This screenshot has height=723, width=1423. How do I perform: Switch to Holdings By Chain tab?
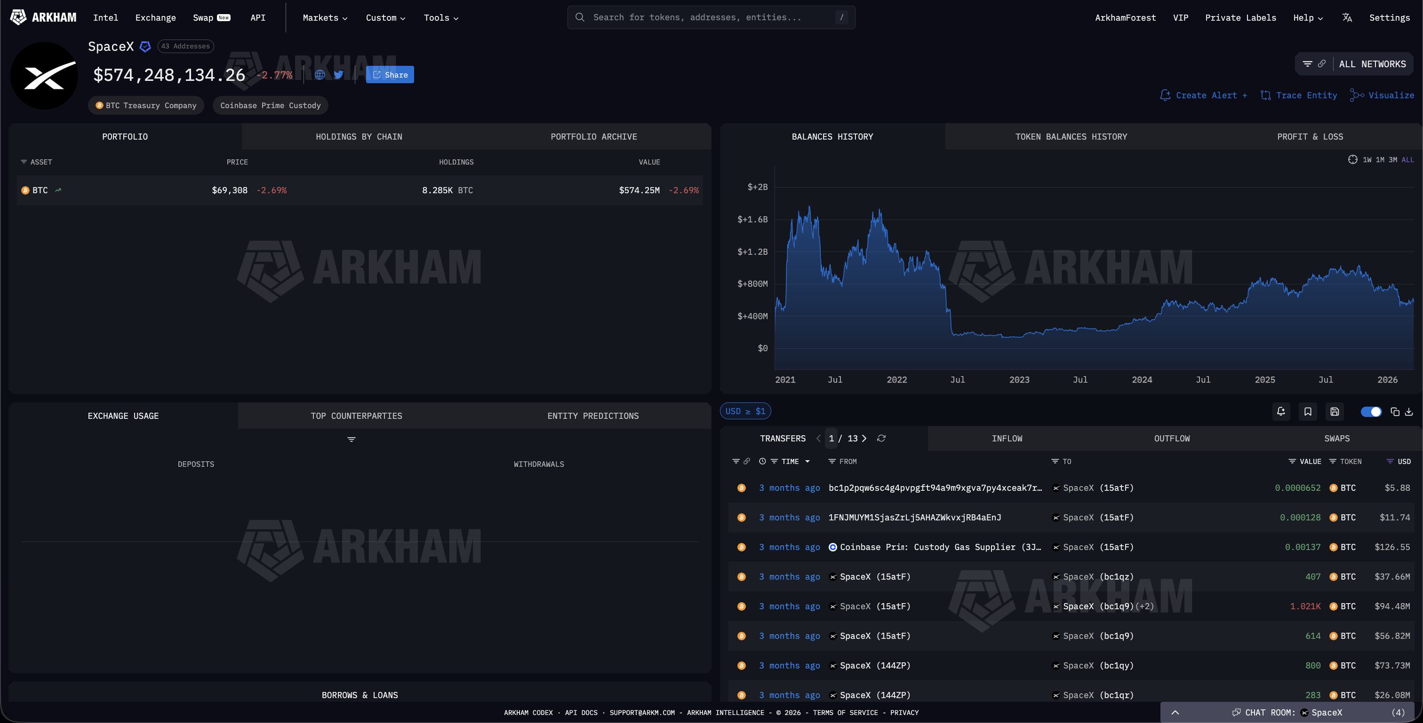point(359,136)
